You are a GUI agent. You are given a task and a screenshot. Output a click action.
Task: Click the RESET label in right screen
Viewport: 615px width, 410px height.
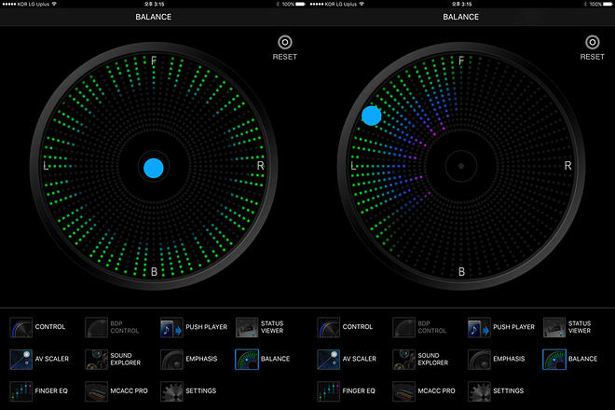(593, 57)
